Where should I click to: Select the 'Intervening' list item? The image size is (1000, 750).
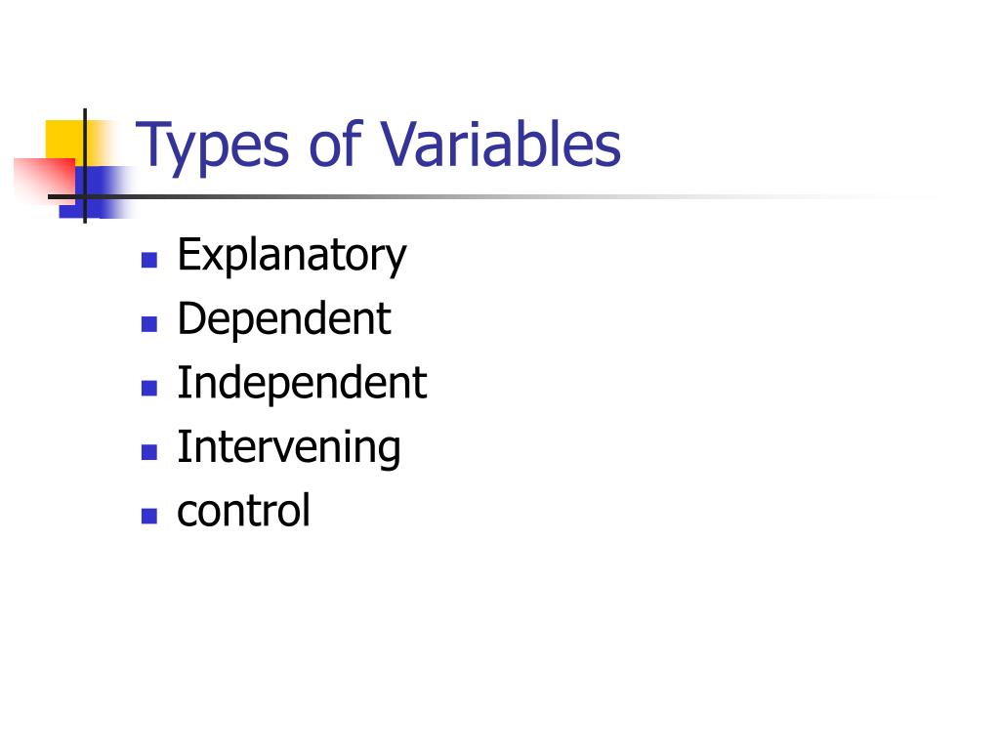pos(289,447)
